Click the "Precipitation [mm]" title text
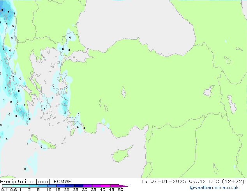 pyautogui.click(x=25, y=182)
